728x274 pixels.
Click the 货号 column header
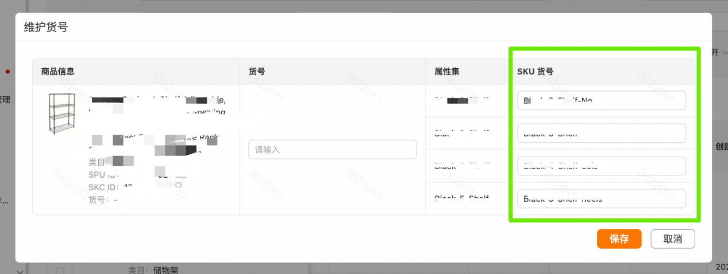(x=257, y=72)
